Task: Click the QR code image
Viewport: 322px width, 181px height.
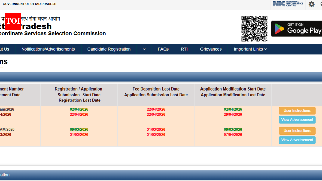Action: (x=254, y=29)
